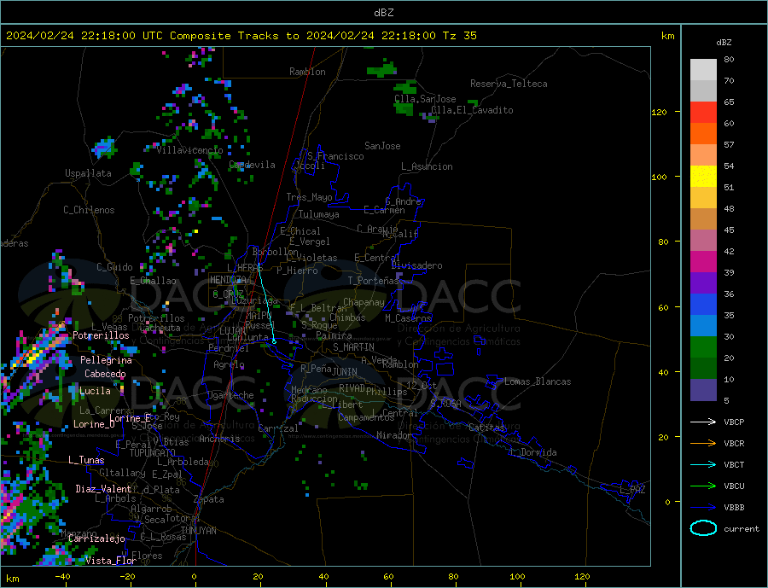Click the 100 km horizontal axis tick
This screenshot has height=588, width=768.
(x=518, y=577)
